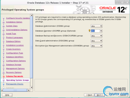
Task: Click the Back button
Action: pyautogui.click(x=89, y=95)
